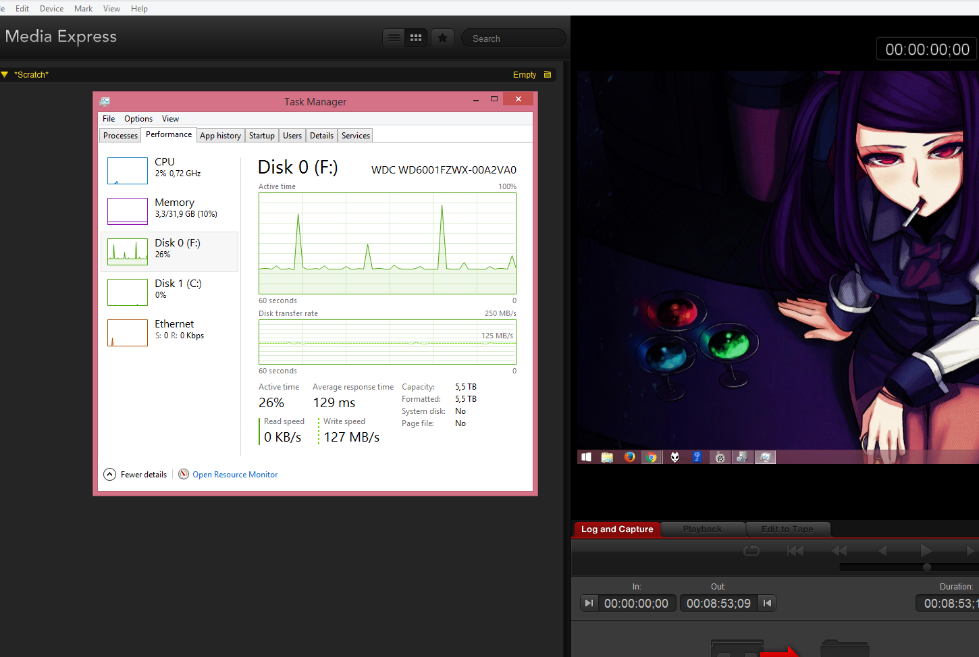Toggle the loop playback button

point(751,551)
